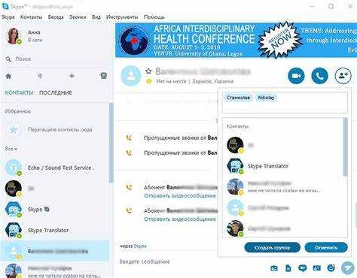Switch to the КОНТАКТЫ tab
Viewport: 357px width, 278px height.
(20, 92)
